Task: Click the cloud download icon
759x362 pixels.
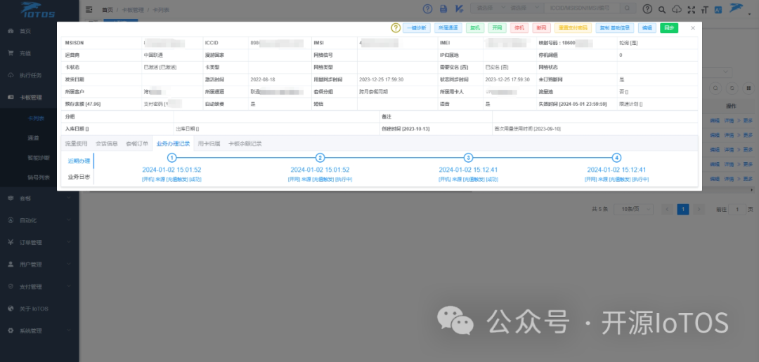Action: [677, 9]
